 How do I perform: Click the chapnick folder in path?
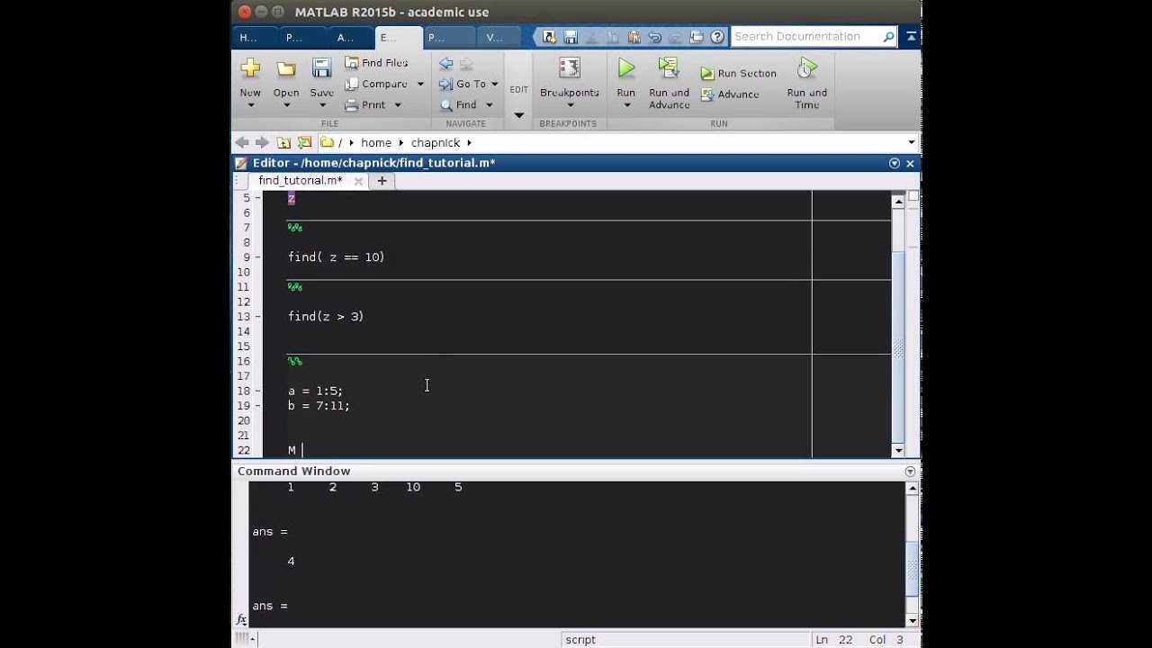coord(436,142)
